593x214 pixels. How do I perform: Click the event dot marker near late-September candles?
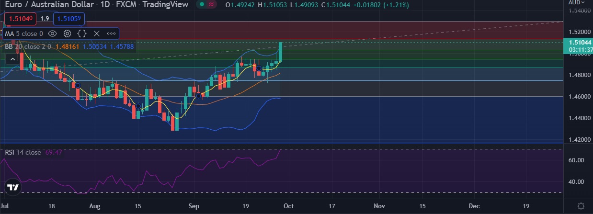259,68
